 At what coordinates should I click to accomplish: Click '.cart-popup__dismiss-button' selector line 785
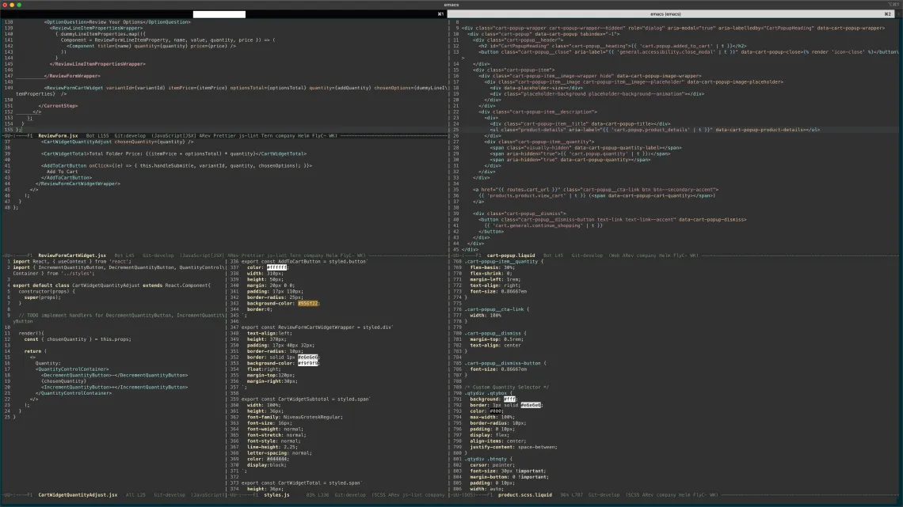click(x=505, y=363)
